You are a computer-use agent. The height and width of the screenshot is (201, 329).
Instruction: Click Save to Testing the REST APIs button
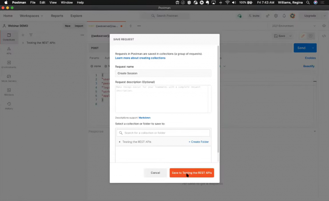pos(192,173)
